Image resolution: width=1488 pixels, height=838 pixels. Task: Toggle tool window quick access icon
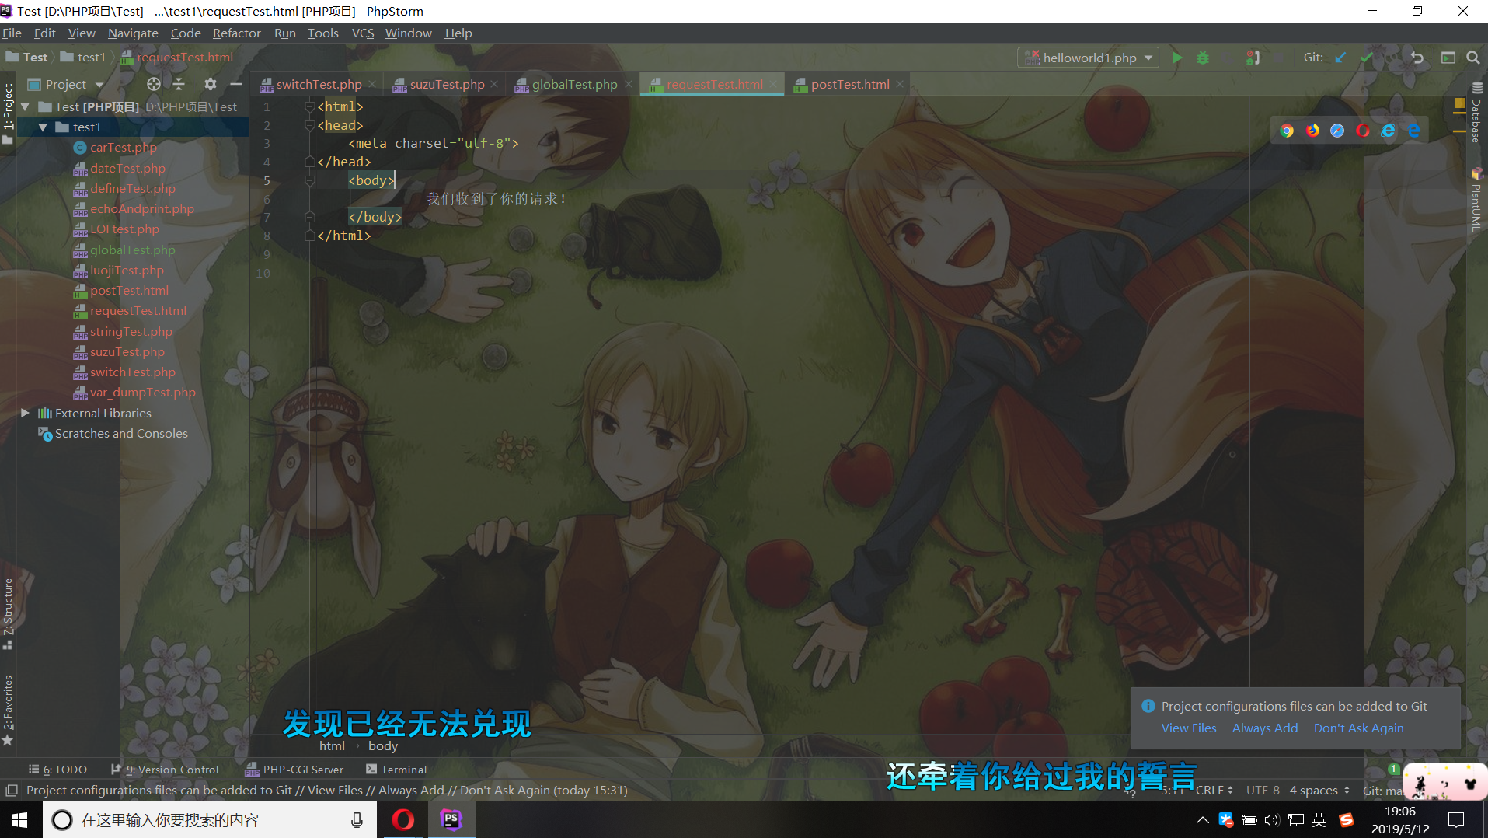(12, 791)
